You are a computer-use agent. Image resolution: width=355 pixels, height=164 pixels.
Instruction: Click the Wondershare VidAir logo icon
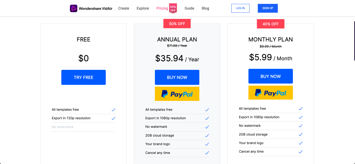coord(74,8)
